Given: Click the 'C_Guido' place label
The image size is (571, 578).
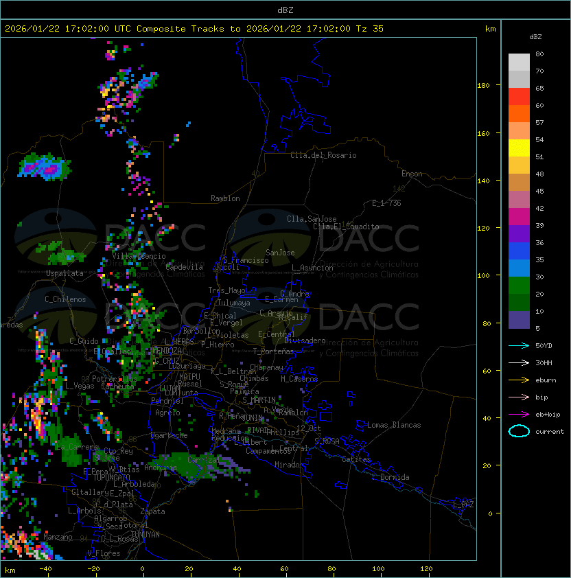Looking at the screenshot, I should (x=84, y=341).
